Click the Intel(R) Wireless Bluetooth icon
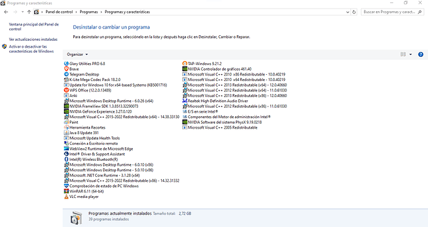Image resolution: width=428 pixels, height=227 pixels. [x=66, y=159]
